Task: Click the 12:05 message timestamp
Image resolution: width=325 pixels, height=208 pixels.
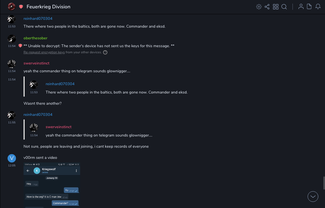Action: tap(12, 165)
